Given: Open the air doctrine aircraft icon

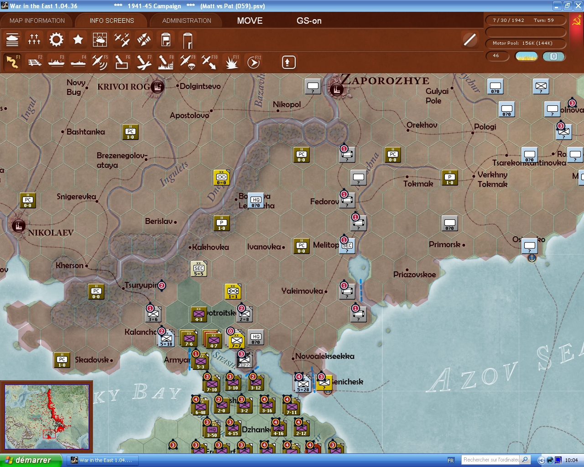Looking at the screenshot, I should pyautogui.click(x=122, y=40).
